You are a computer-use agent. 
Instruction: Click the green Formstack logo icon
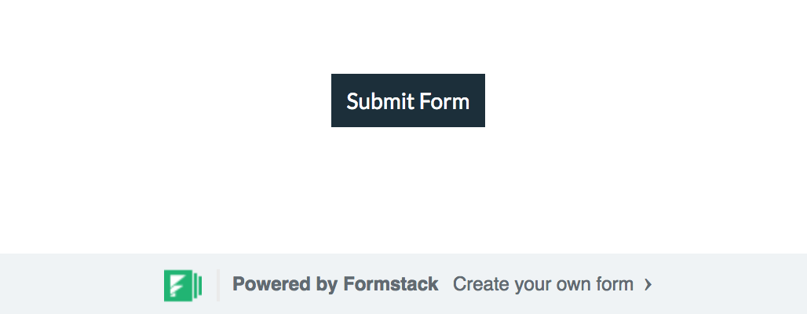click(182, 284)
